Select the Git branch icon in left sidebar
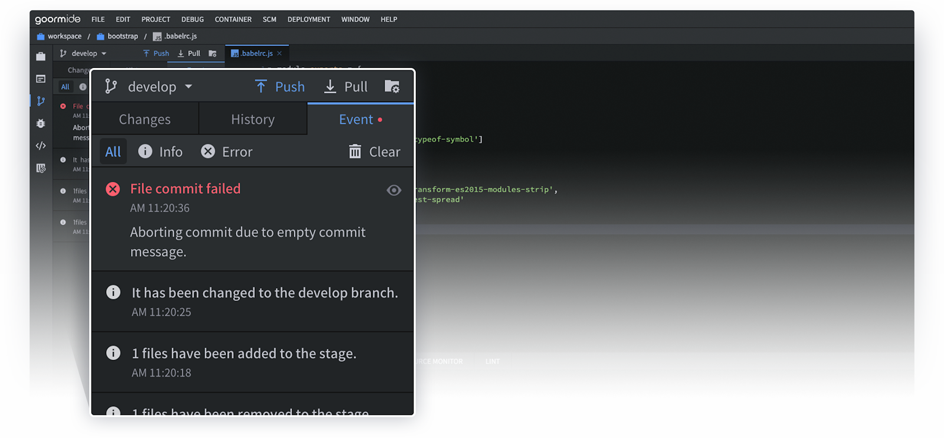This screenshot has width=944, height=438. [x=41, y=101]
